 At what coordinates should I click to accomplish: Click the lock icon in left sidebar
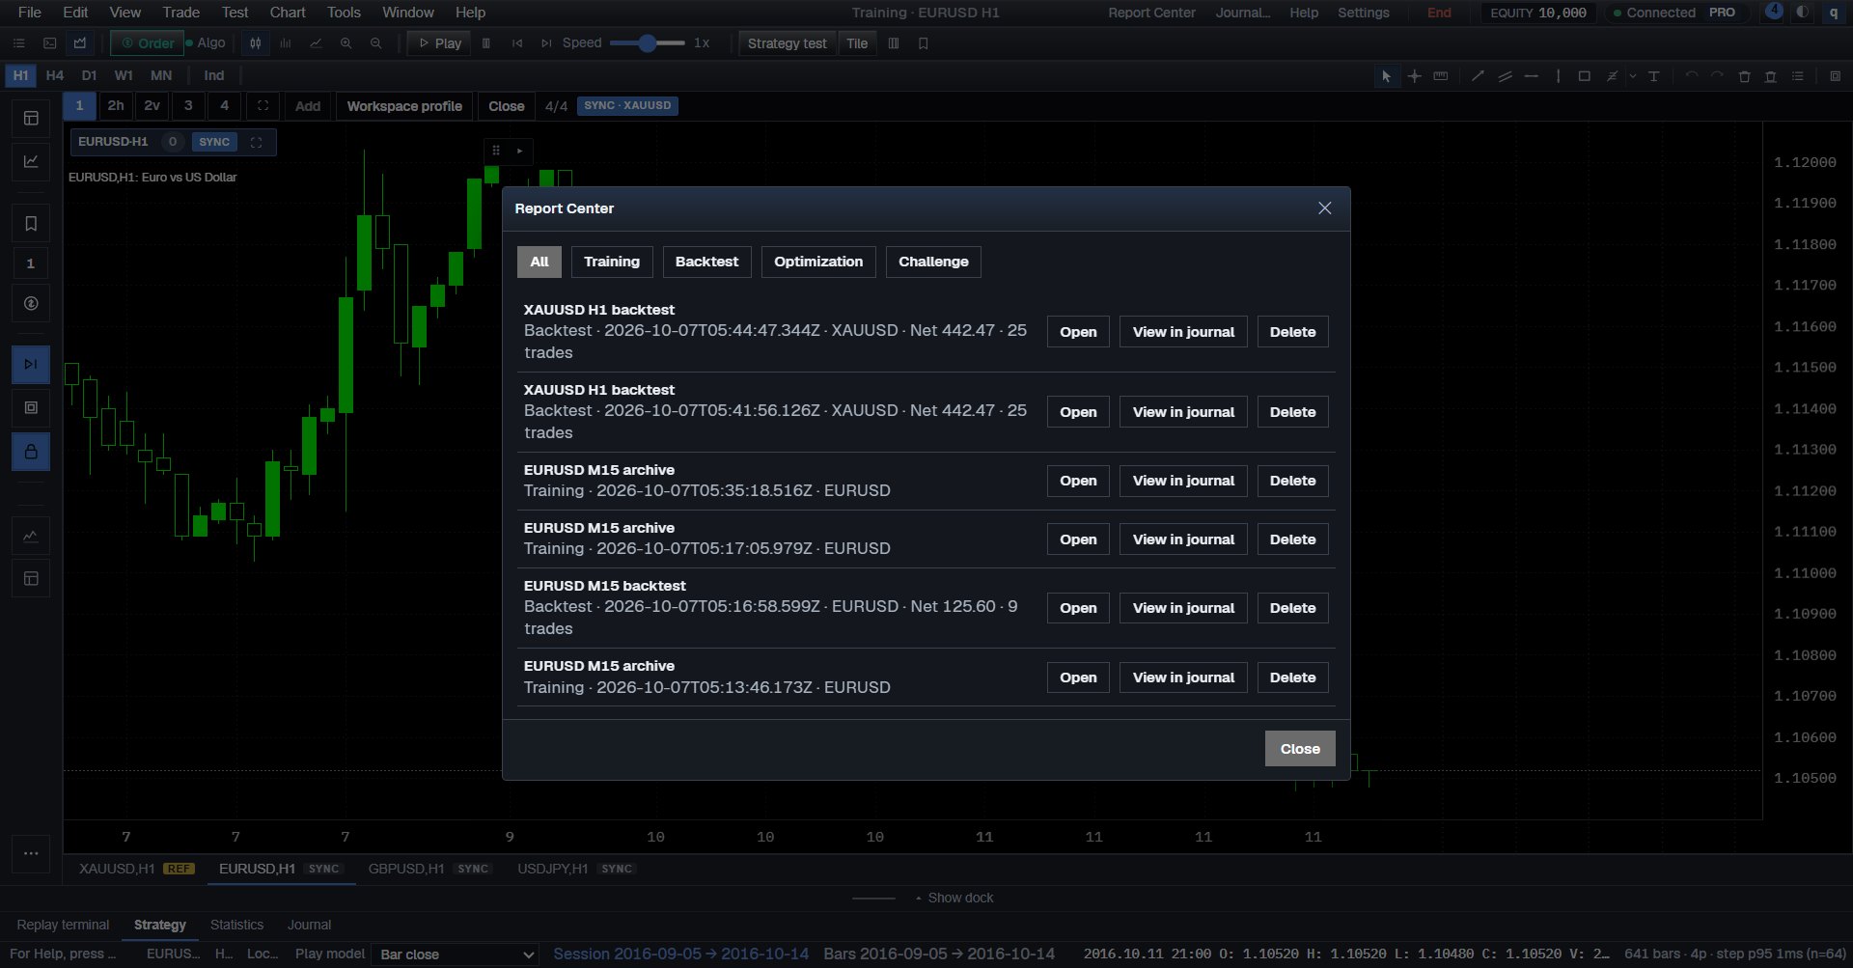31,452
